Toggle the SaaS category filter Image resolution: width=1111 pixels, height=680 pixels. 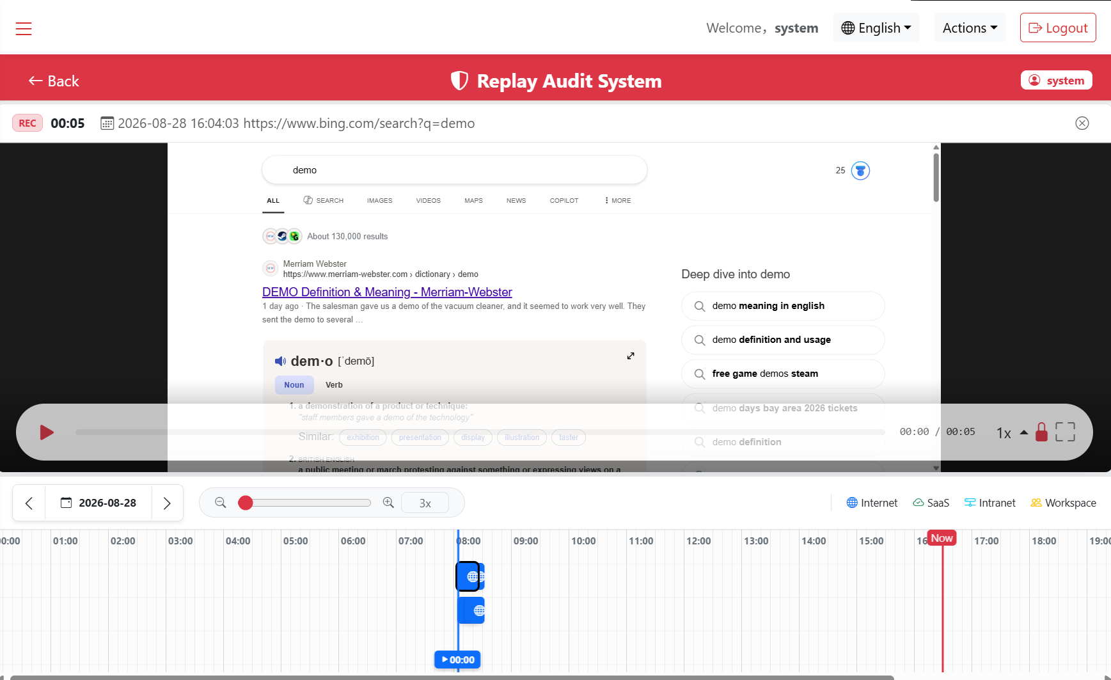pos(931,503)
